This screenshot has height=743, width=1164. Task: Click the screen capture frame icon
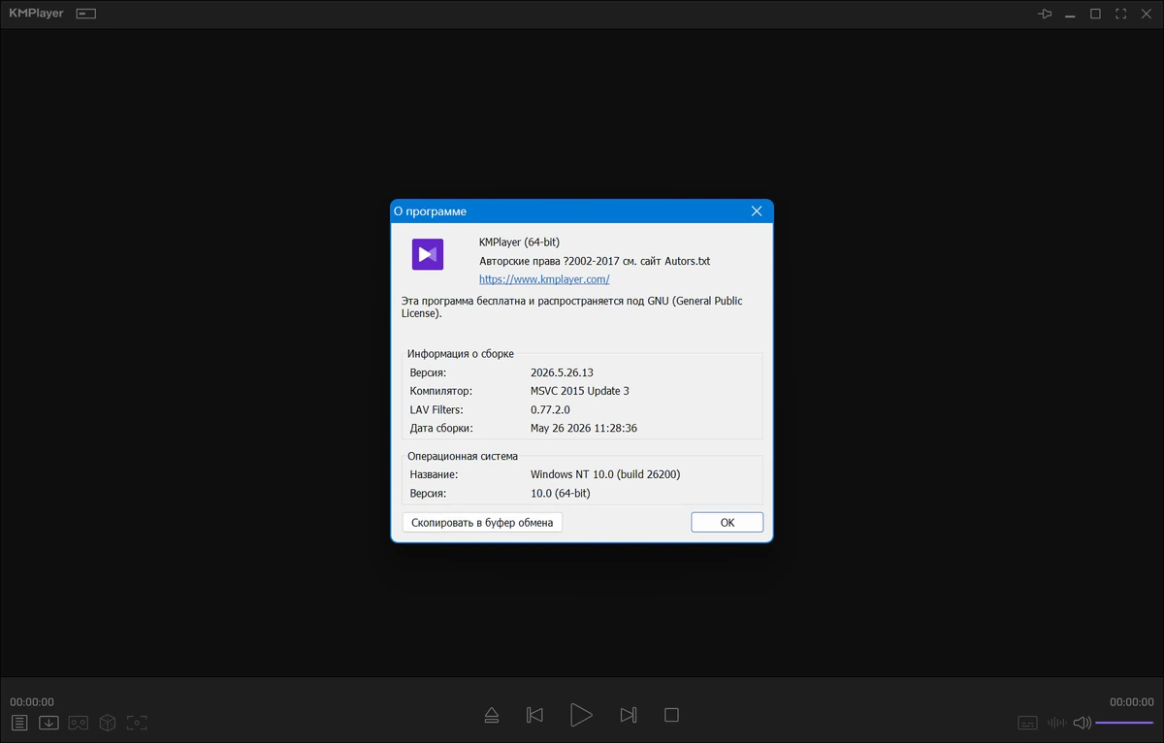tap(137, 723)
